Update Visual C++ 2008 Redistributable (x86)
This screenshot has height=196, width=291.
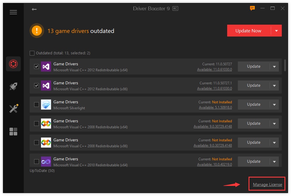click(254, 143)
